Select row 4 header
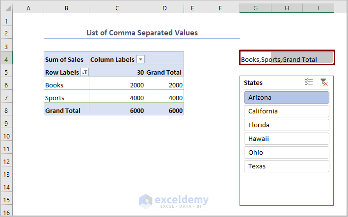Screen dimensions: 348x217 [6, 59]
